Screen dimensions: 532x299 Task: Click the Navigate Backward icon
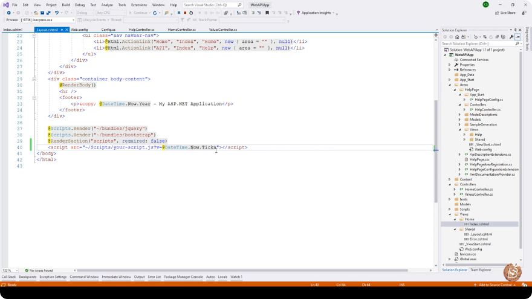[9, 13]
